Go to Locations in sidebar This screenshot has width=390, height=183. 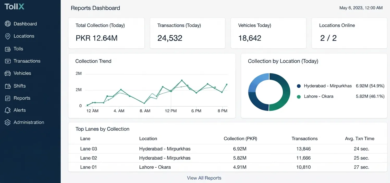pyautogui.click(x=24, y=36)
